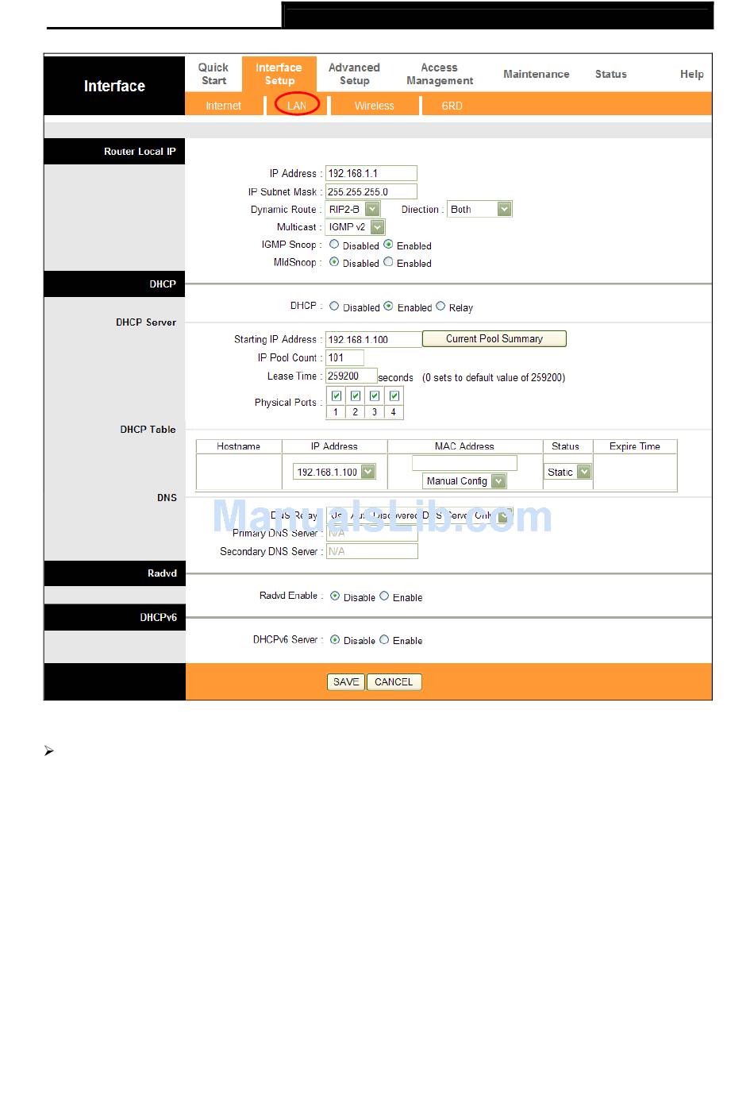Open the Quick Start tab
Image resolution: width=754 pixels, height=1119 pixels.
click(214, 74)
